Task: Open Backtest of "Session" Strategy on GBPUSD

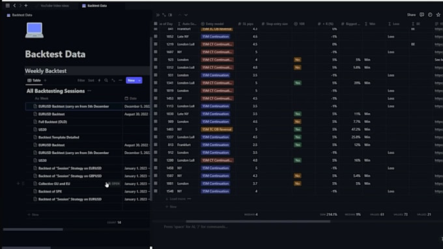Action: pos(70,176)
